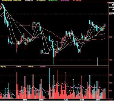Click the scroll-right arrow icon at chart corner
Viewport: 114px width, 101px height.
[111, 100]
